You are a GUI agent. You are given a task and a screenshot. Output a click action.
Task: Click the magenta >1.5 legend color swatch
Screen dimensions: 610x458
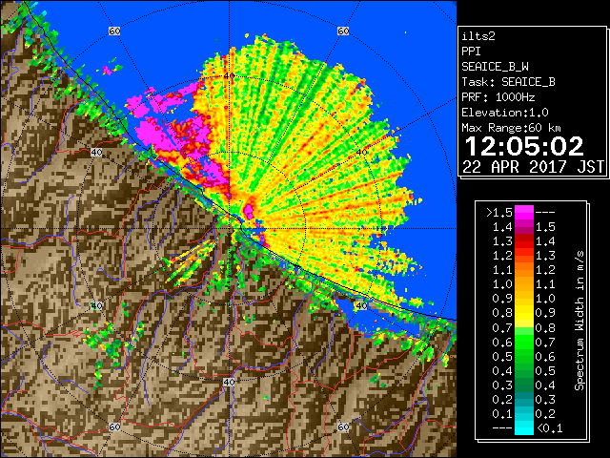click(523, 212)
